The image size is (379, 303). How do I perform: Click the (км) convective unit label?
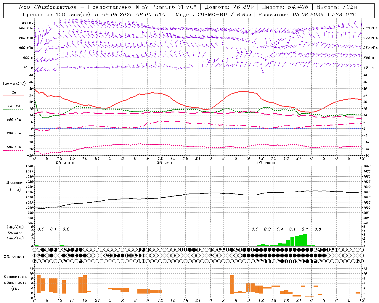pyautogui.click(x=15, y=289)
